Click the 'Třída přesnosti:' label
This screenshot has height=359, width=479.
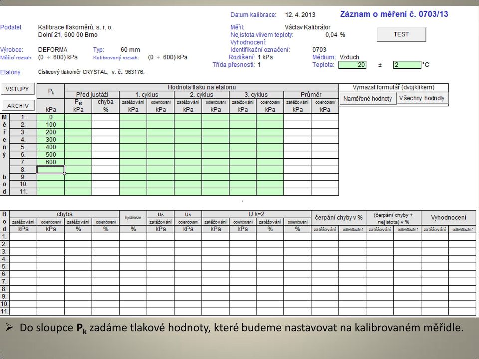click(x=234, y=65)
